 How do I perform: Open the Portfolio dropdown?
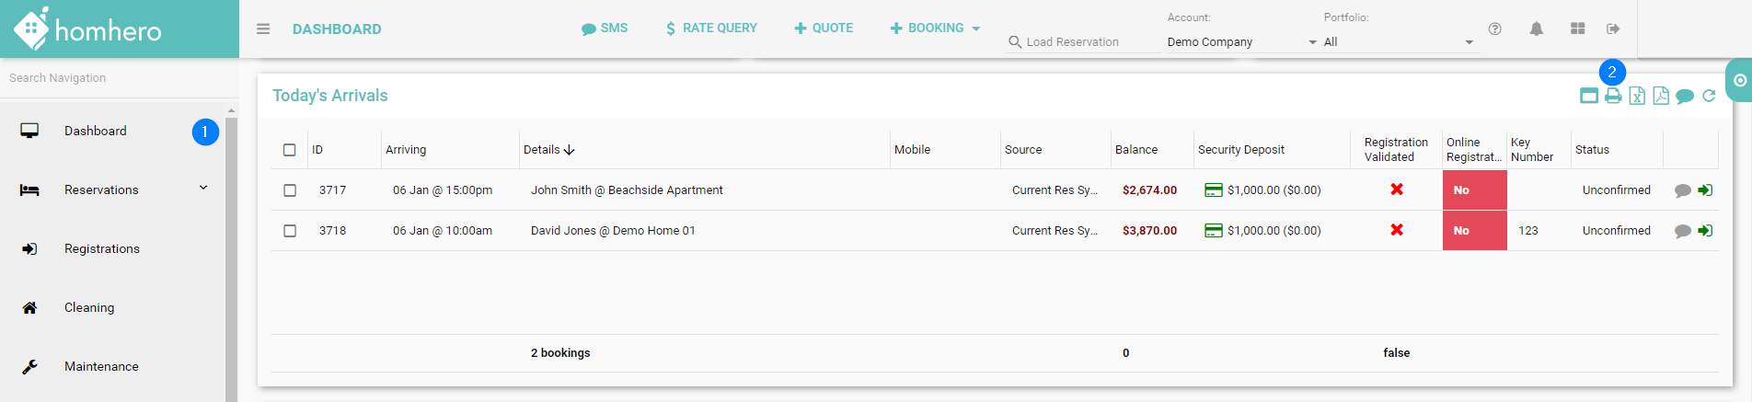[x=1398, y=42]
